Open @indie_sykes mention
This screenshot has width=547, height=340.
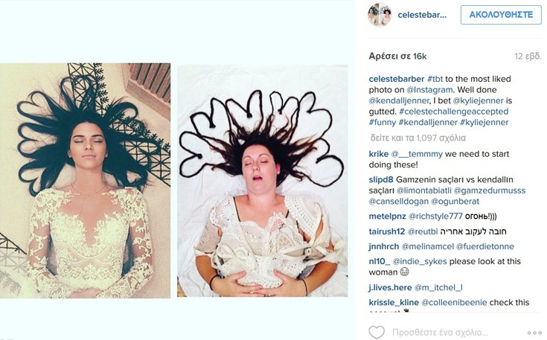420,262
